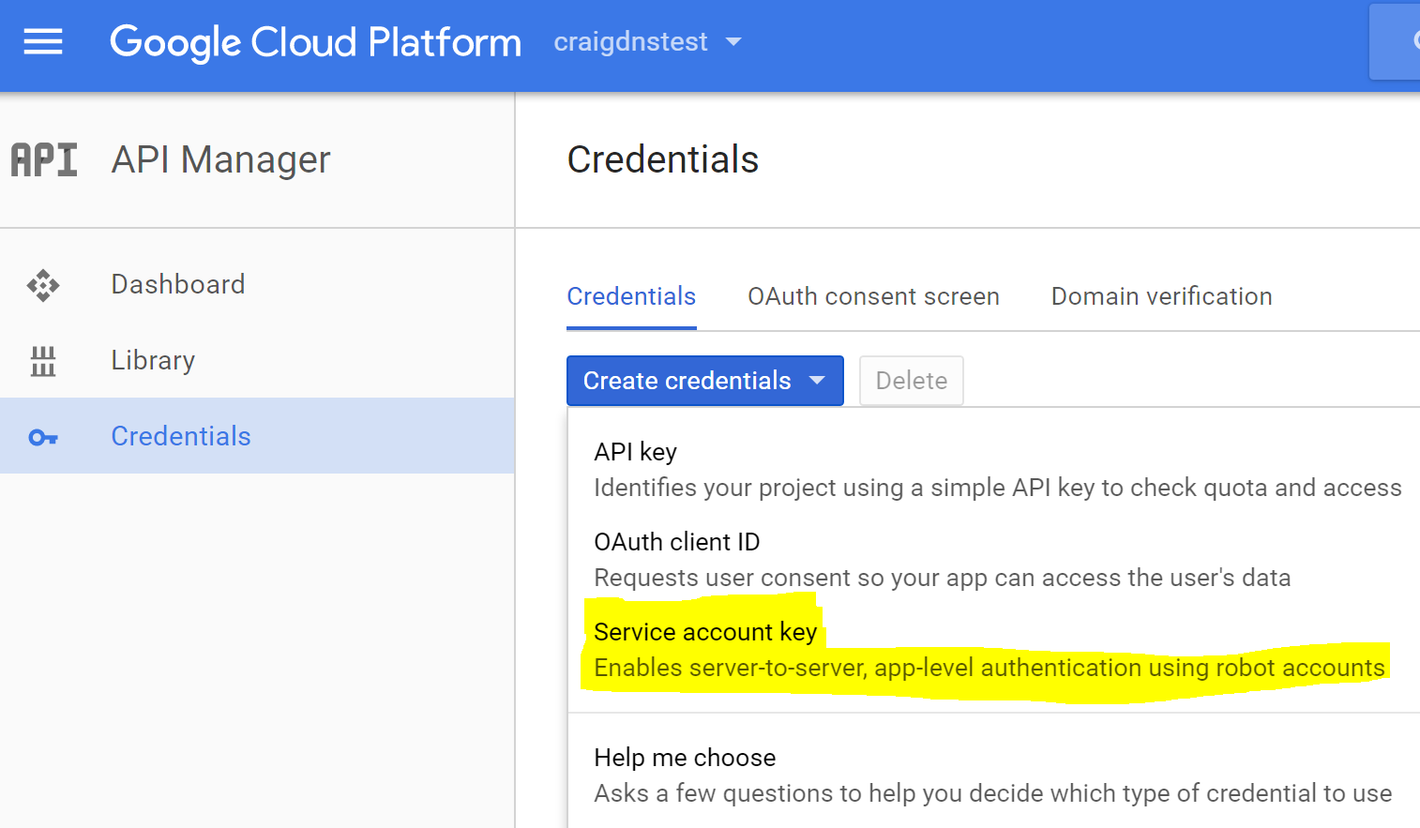Viewport: 1420px width, 828px height.
Task: Collapse the Create credentials menu
Action: 704,381
